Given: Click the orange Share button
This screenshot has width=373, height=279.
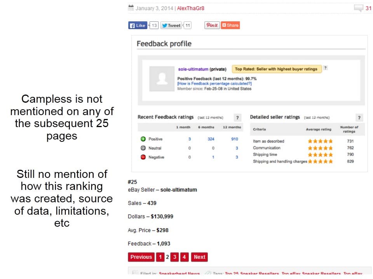Looking at the screenshot, I should tap(230, 25).
